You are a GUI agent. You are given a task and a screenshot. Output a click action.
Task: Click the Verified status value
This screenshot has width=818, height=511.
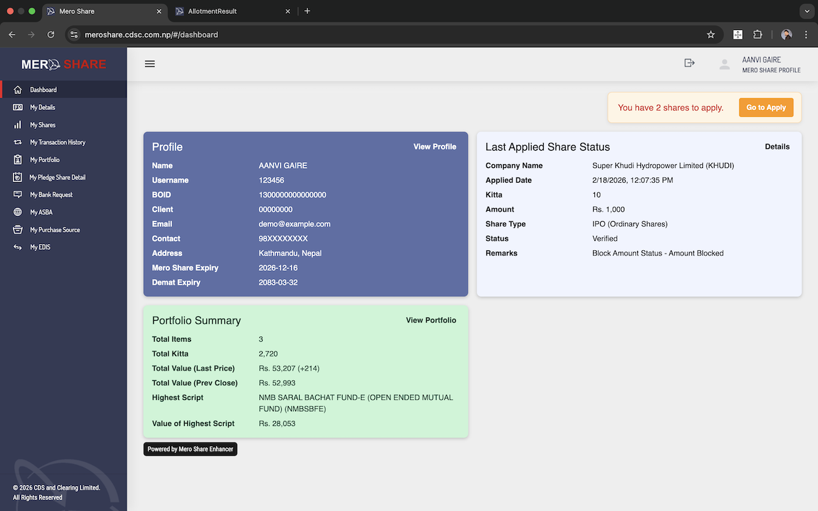[x=605, y=239]
